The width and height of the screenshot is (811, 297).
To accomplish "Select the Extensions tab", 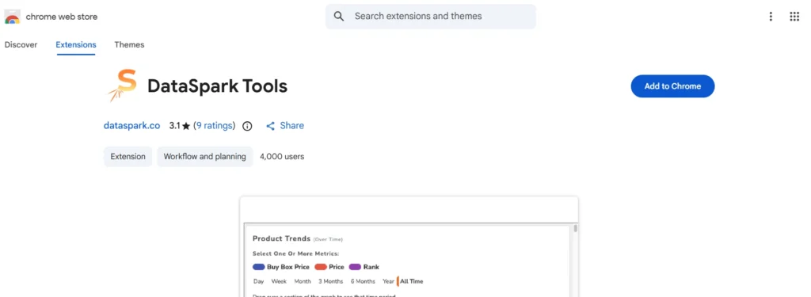I will click(x=76, y=44).
